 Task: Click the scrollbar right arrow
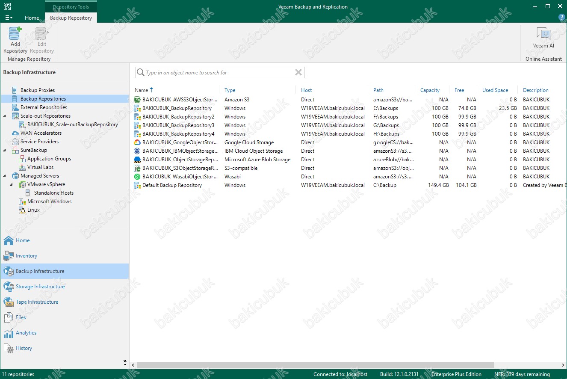click(564, 365)
